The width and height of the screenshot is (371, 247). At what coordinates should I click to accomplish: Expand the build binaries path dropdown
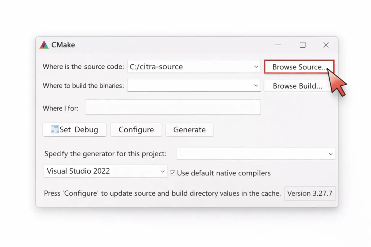point(256,85)
